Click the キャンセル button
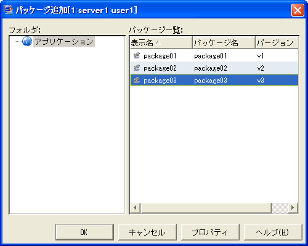Viewport: 308px width, 246px height. (147, 232)
